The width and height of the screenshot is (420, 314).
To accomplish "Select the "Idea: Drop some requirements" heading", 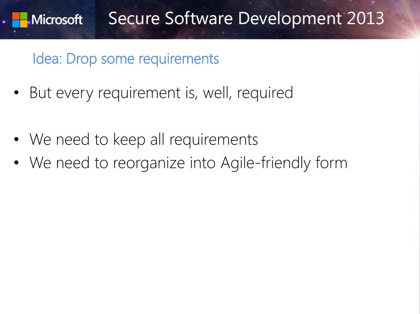I will pos(126,59).
